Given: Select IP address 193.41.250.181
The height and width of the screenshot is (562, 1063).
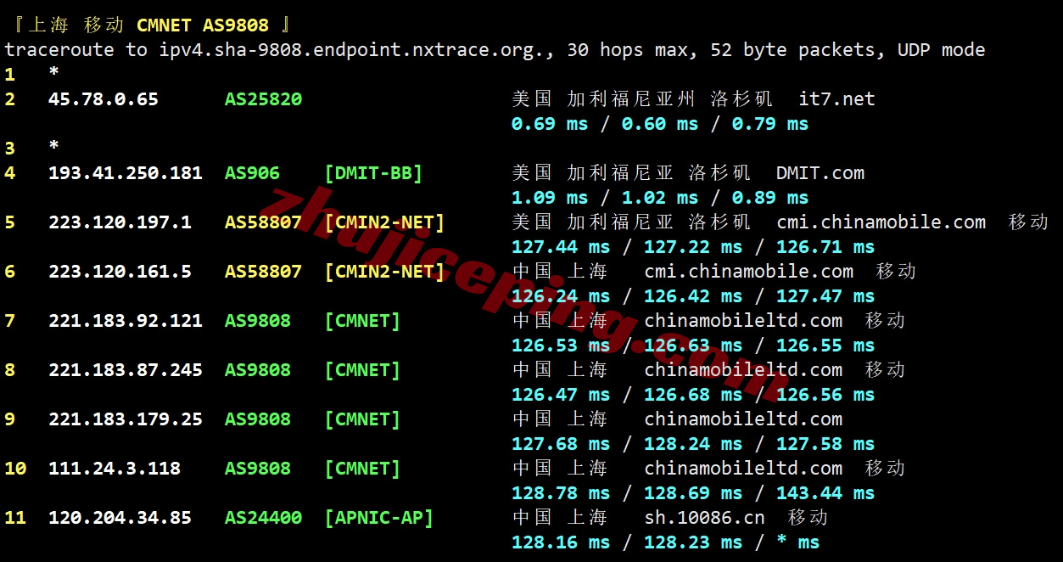Looking at the screenshot, I should [x=126, y=173].
